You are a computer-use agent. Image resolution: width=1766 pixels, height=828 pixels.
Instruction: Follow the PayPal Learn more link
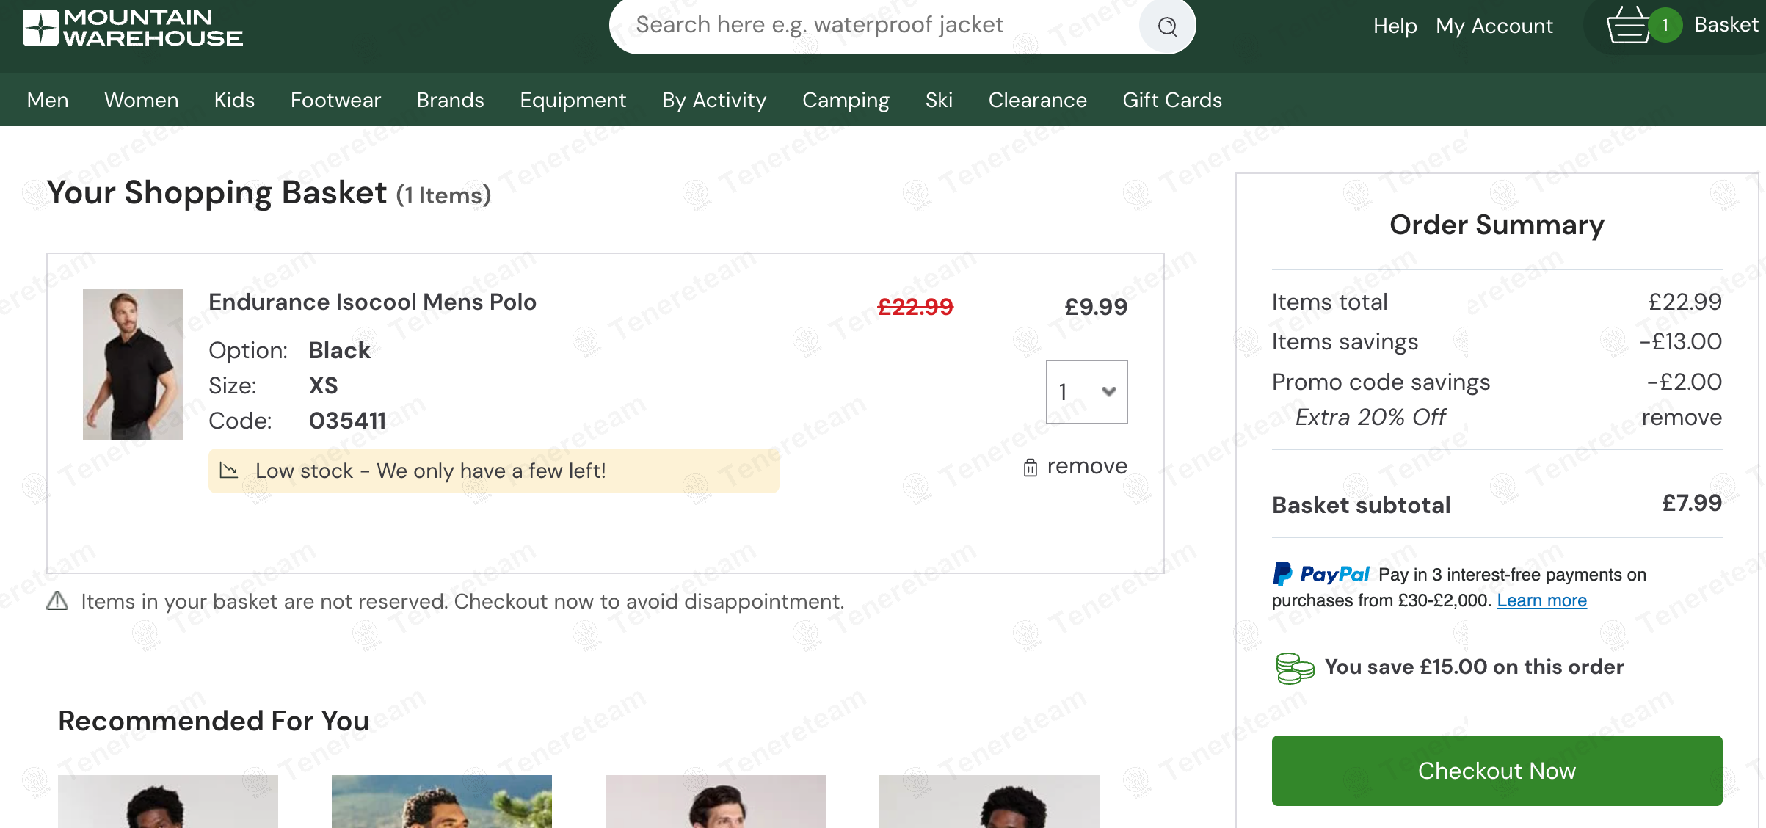coord(1541,600)
